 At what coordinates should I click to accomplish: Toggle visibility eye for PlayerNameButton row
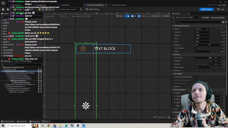41,81
